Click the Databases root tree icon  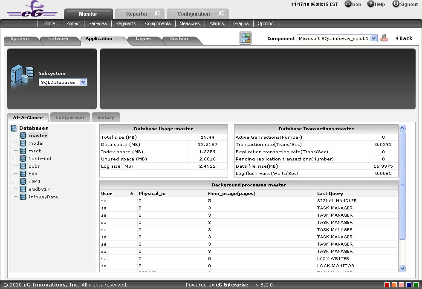14,128
